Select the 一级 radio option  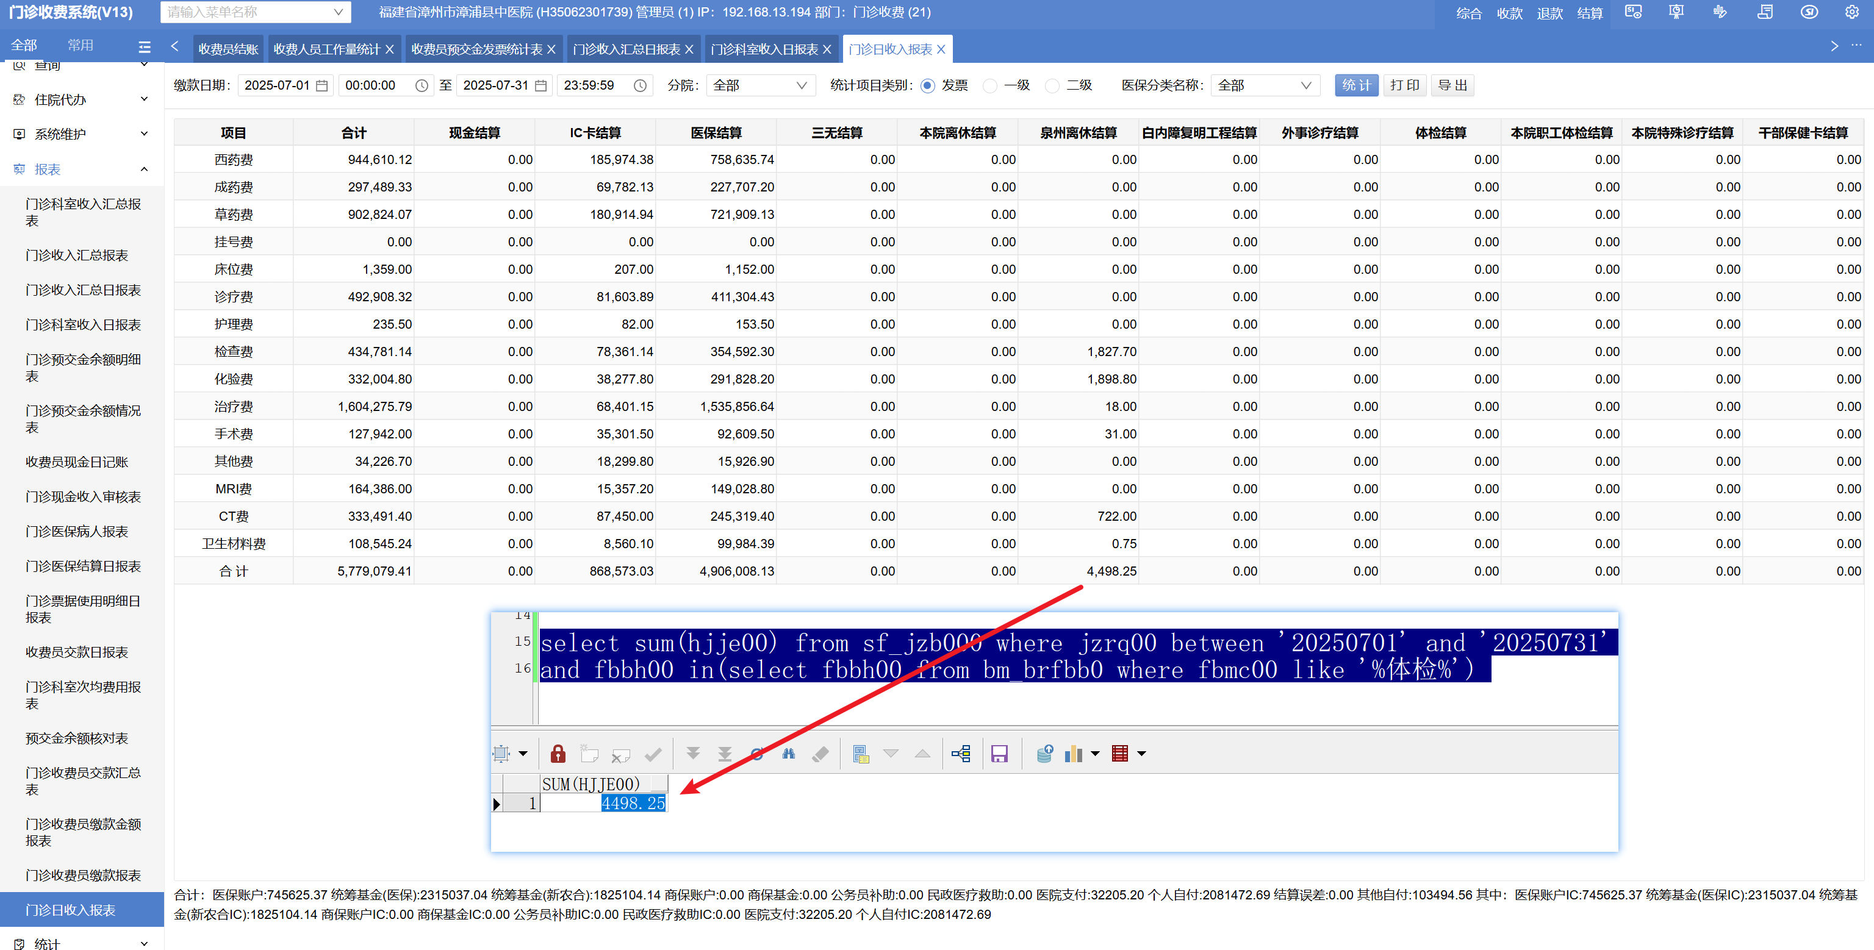coord(989,86)
